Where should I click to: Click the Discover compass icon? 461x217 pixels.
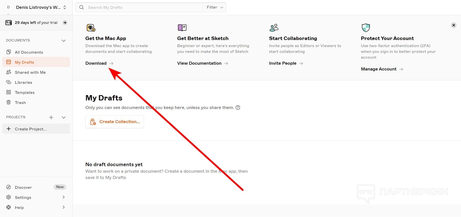[x=9, y=187]
